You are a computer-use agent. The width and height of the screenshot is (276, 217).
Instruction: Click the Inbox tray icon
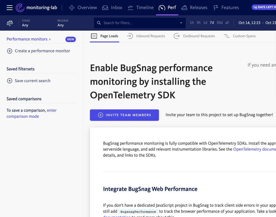pyautogui.click(x=105, y=8)
